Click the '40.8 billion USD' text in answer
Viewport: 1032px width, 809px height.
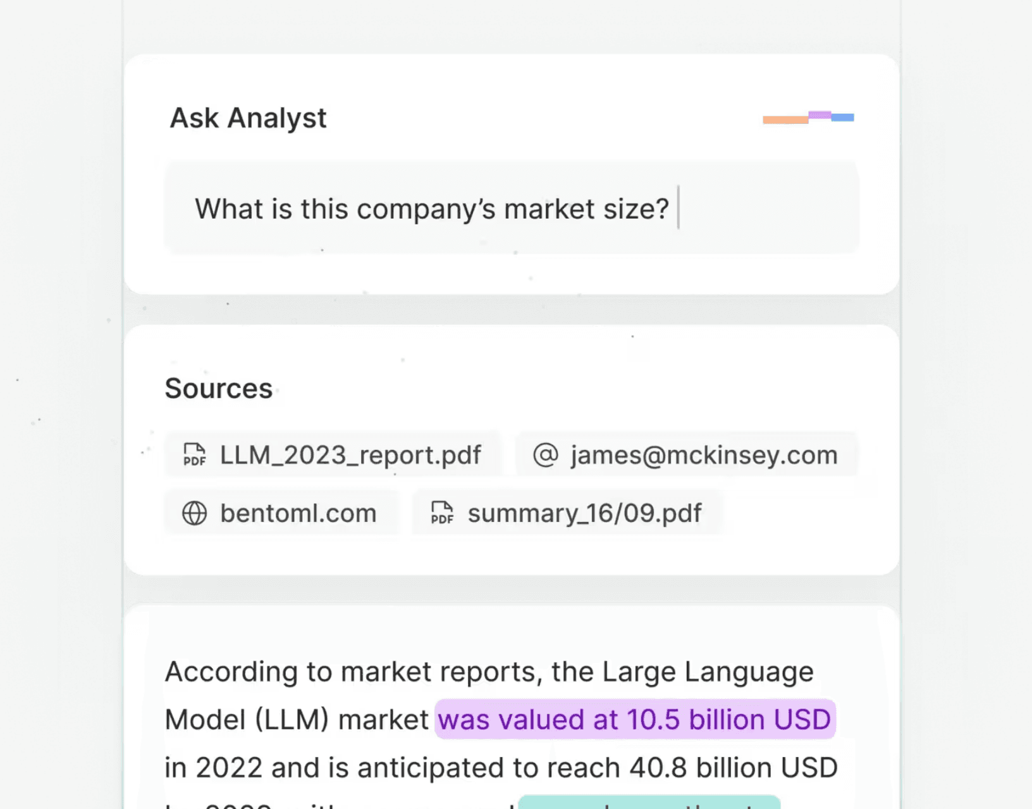click(x=734, y=767)
